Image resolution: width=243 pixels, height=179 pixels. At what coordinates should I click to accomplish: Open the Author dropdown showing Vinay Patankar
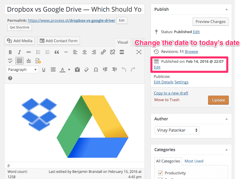tap(177, 130)
